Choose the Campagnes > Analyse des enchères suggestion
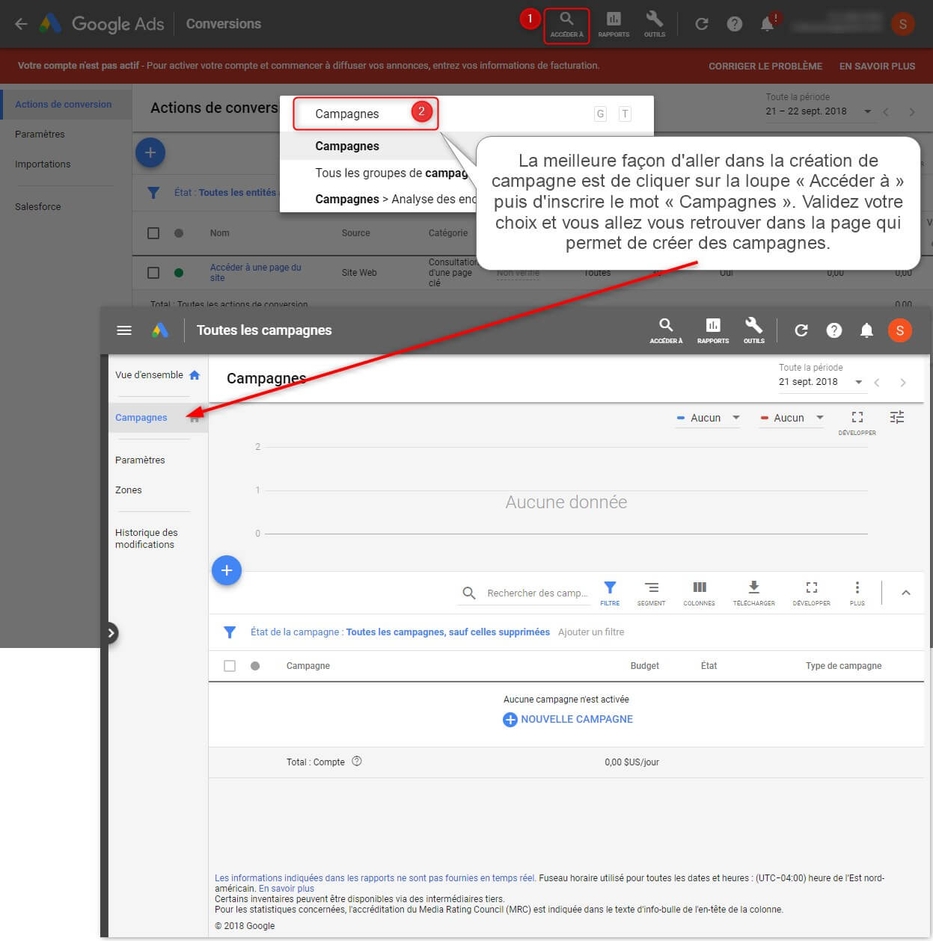Screen dimensions: 933x941 click(x=396, y=200)
